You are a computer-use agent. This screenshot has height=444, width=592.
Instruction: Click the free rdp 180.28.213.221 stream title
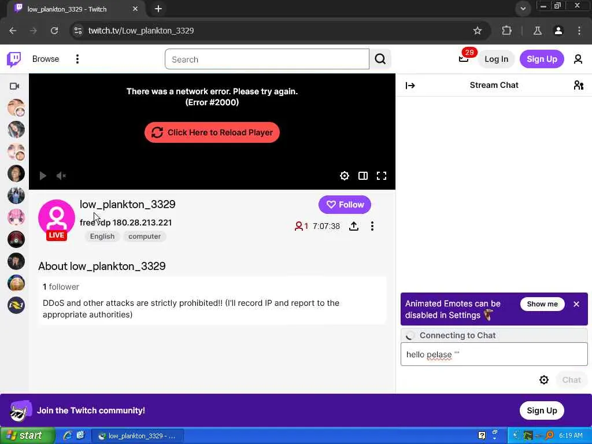[x=125, y=223]
